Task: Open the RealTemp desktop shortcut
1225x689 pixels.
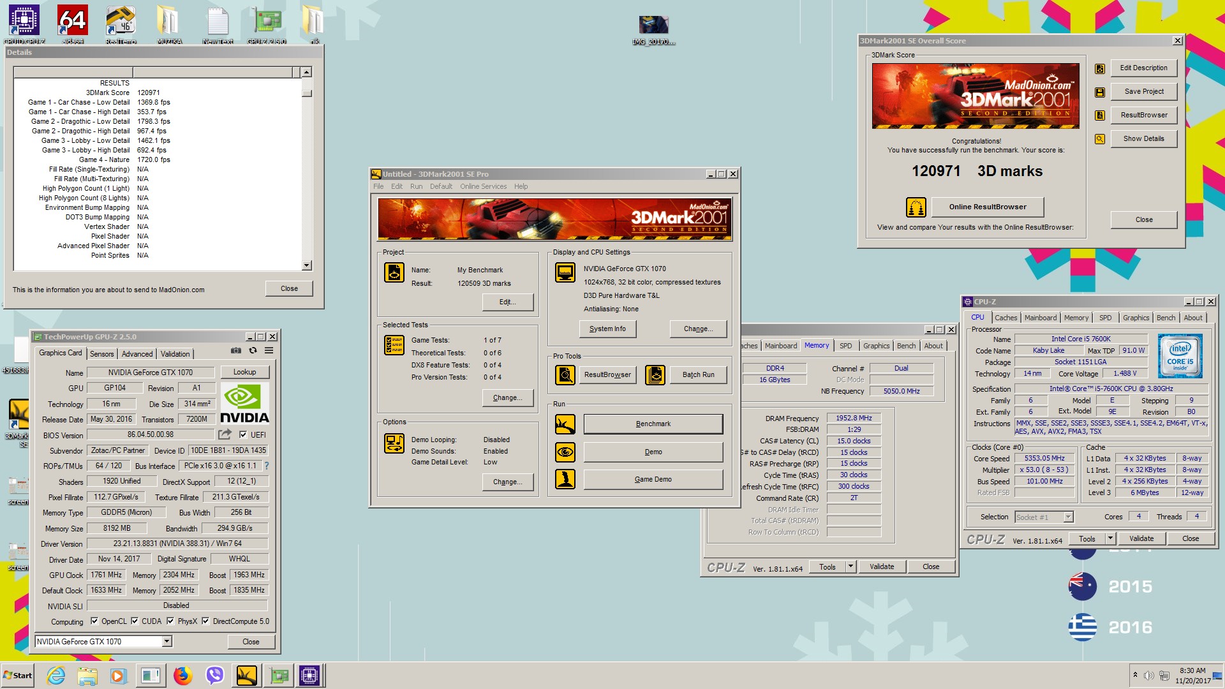Action: tap(121, 24)
